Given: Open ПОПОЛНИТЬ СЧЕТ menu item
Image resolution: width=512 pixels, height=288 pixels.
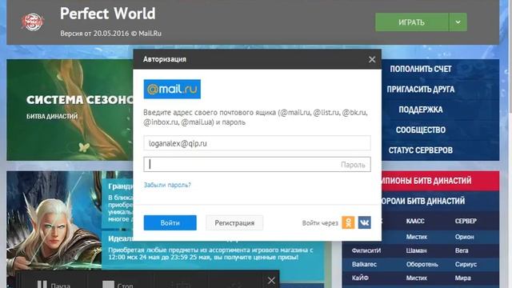Looking at the screenshot, I should click(421, 69).
